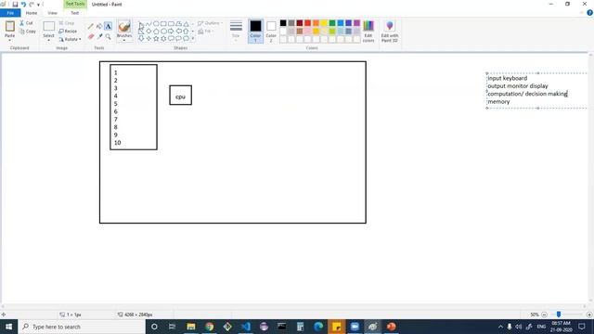Screen dimensions: 594x334
Task: Pick the black color swatch
Action: click(x=283, y=23)
